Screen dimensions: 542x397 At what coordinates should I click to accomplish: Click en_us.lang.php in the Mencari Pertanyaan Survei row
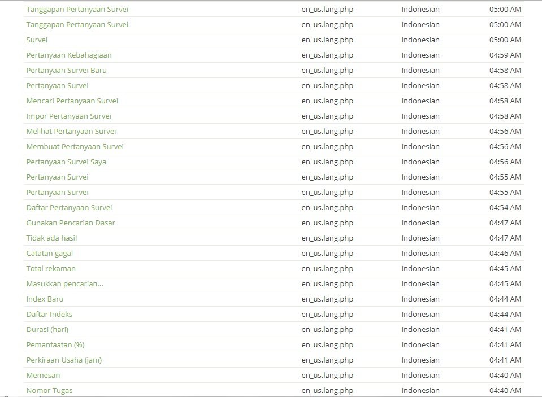[327, 101]
